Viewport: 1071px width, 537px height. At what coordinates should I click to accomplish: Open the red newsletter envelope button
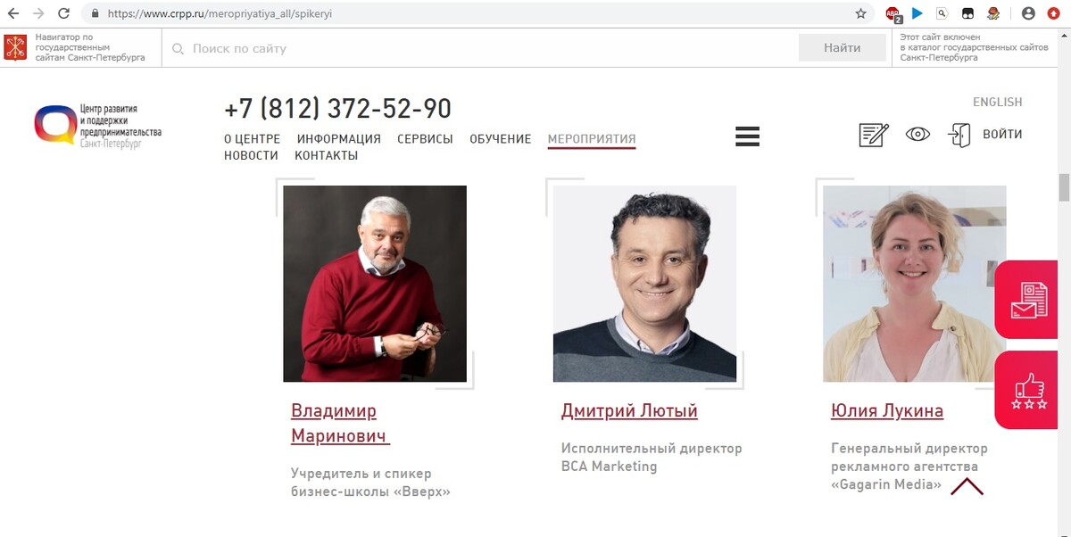(1029, 301)
